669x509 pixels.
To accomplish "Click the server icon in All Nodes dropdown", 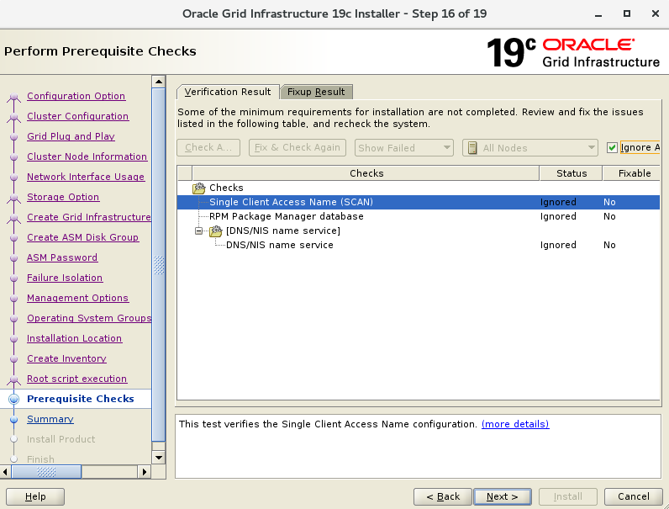I will (x=472, y=148).
